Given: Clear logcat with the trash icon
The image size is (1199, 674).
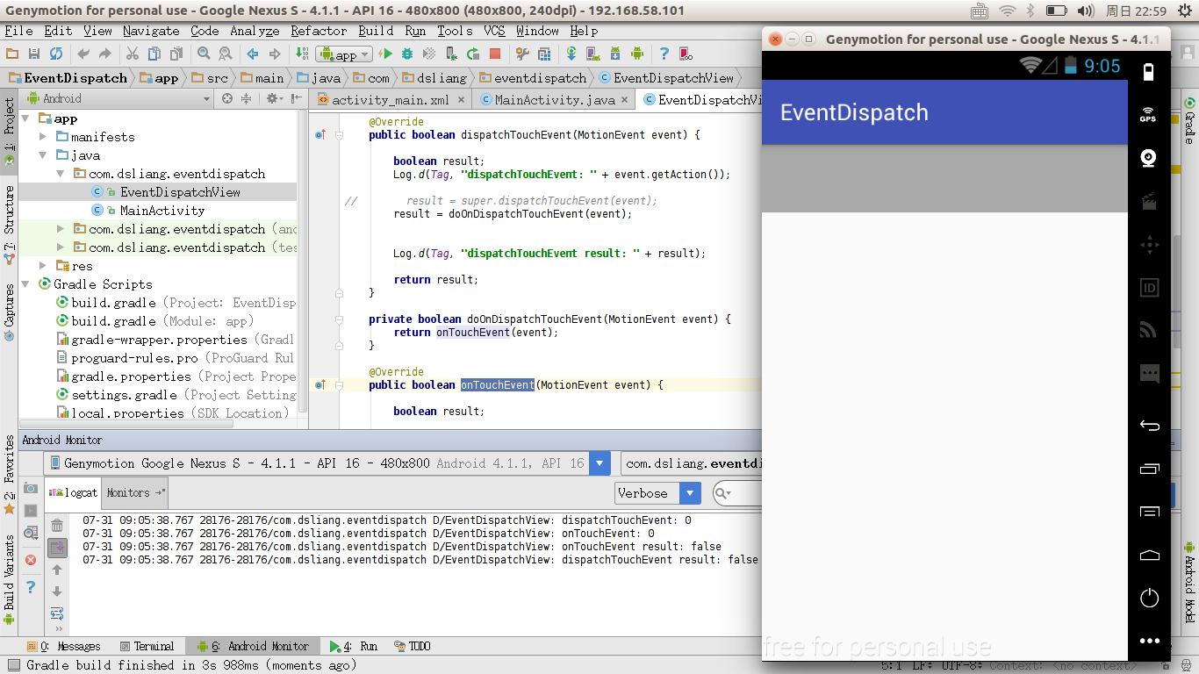Looking at the screenshot, I should 57,526.
